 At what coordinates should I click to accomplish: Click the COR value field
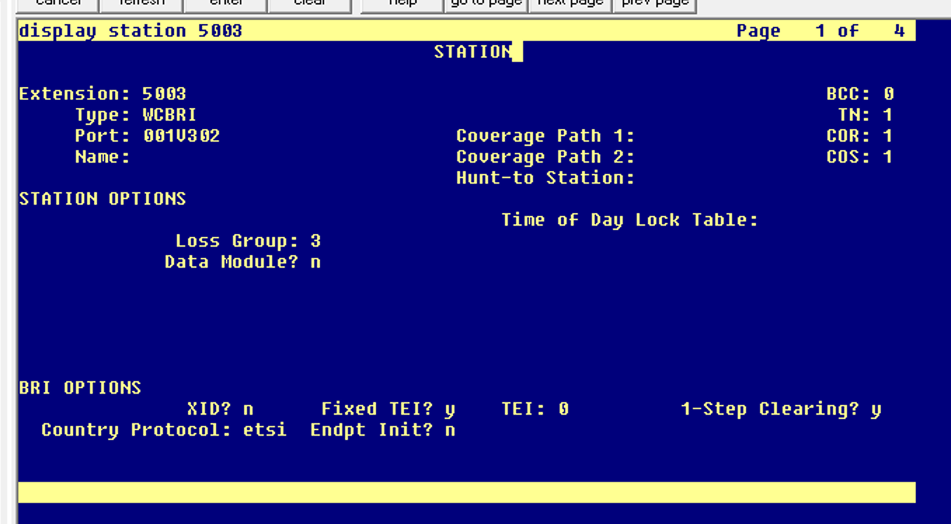(x=887, y=136)
